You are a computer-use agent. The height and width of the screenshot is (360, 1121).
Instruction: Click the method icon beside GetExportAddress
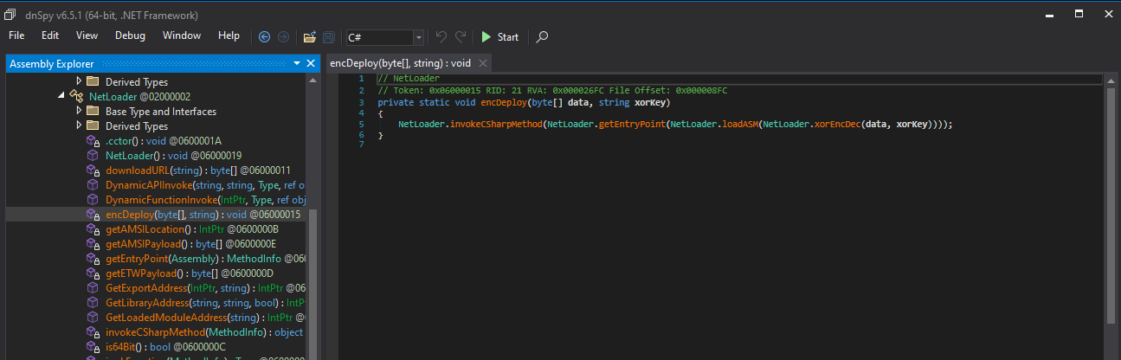pyautogui.click(x=93, y=288)
